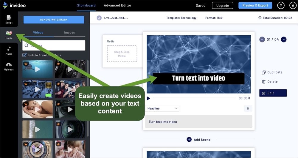Viewport: 298px width, 158px height.
Task: Open the Script panel in sidebar
Action: [x=9, y=19]
